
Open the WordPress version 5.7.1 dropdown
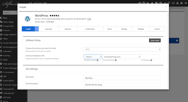coord(122,49)
